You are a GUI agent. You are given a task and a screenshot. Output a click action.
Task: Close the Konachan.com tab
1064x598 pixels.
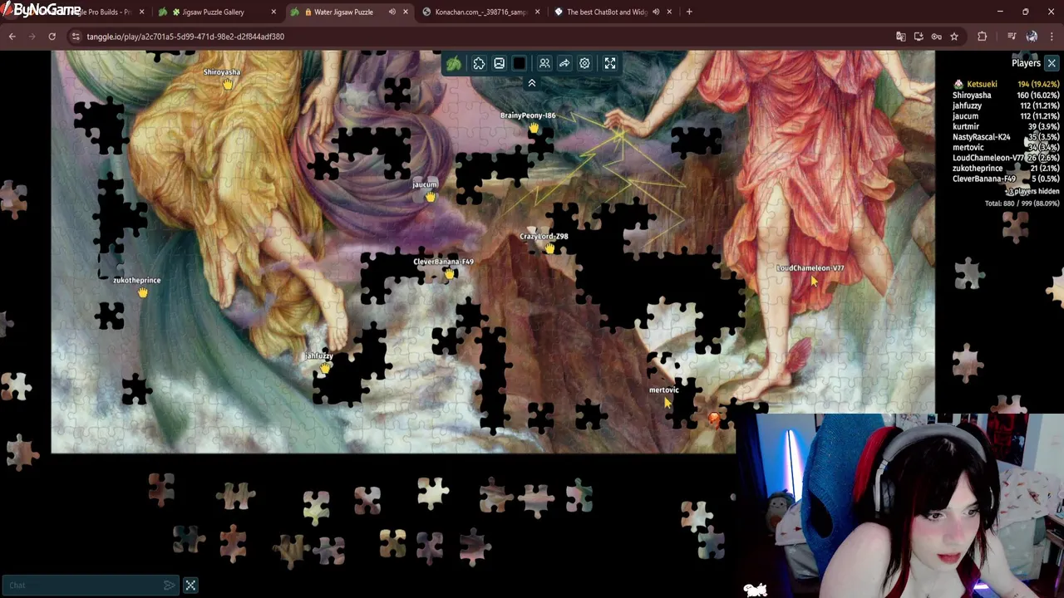pyautogui.click(x=538, y=12)
